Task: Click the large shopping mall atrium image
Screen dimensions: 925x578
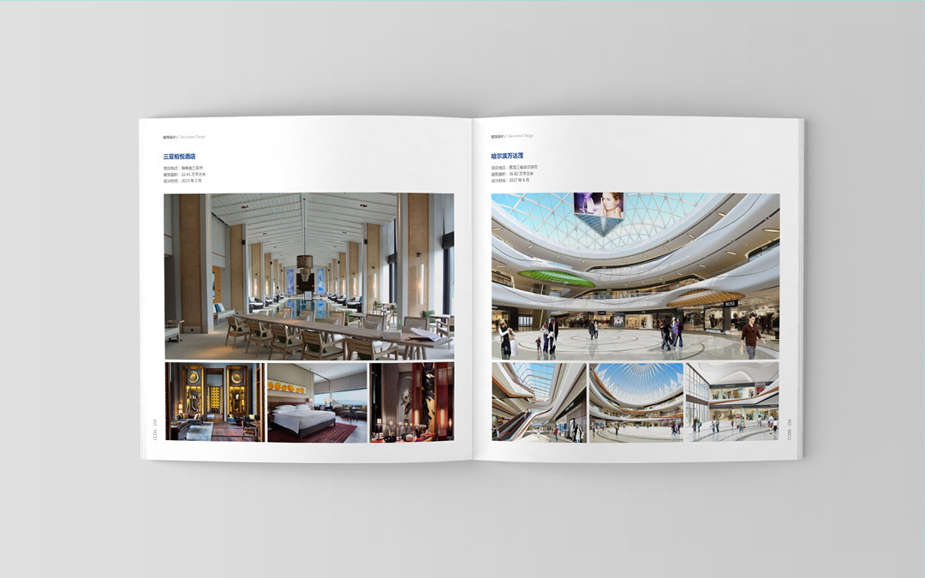Action: coord(635,276)
